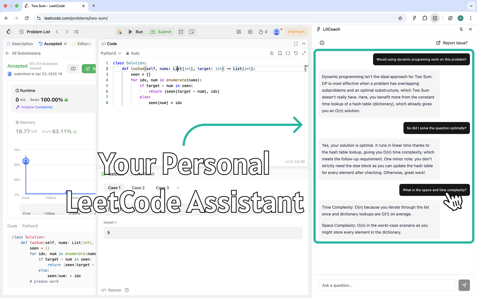Viewport: 477px width, 298px height.
Task: Reload the browser page
Action: pyautogui.click(x=26, y=18)
